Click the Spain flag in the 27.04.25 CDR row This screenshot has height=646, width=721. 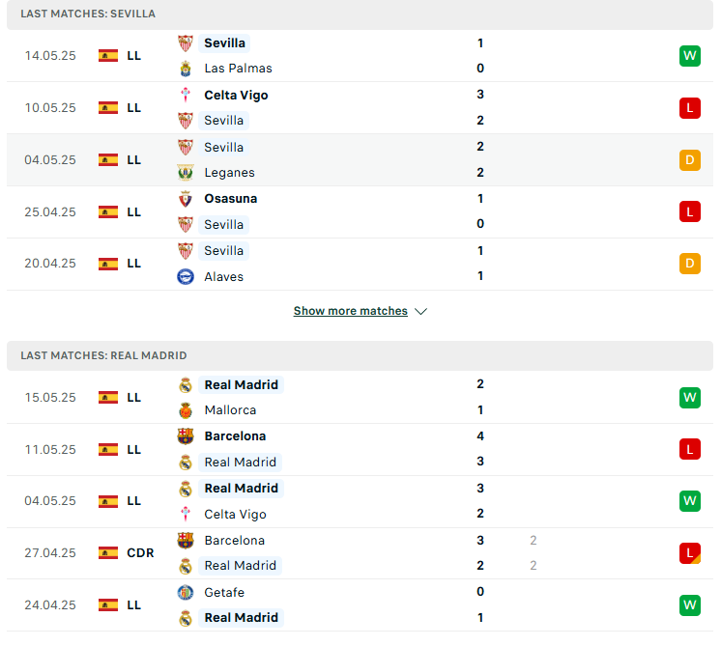click(x=108, y=553)
